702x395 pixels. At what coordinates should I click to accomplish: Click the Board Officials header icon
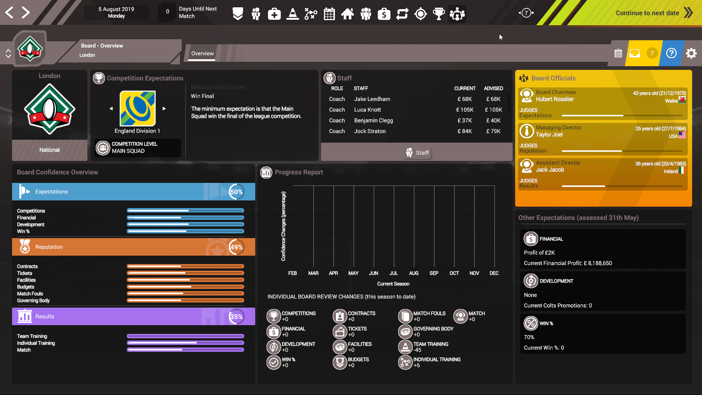(524, 78)
